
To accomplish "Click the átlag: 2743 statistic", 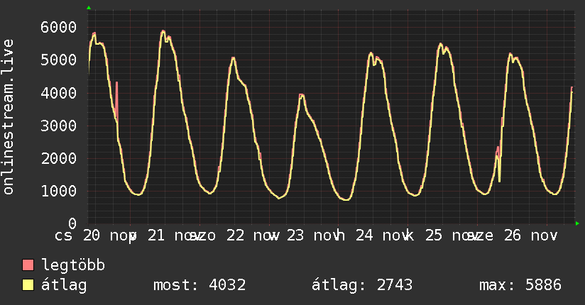I will point(362,285).
